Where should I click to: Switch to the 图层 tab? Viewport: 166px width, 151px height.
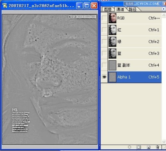click(x=108, y=9)
